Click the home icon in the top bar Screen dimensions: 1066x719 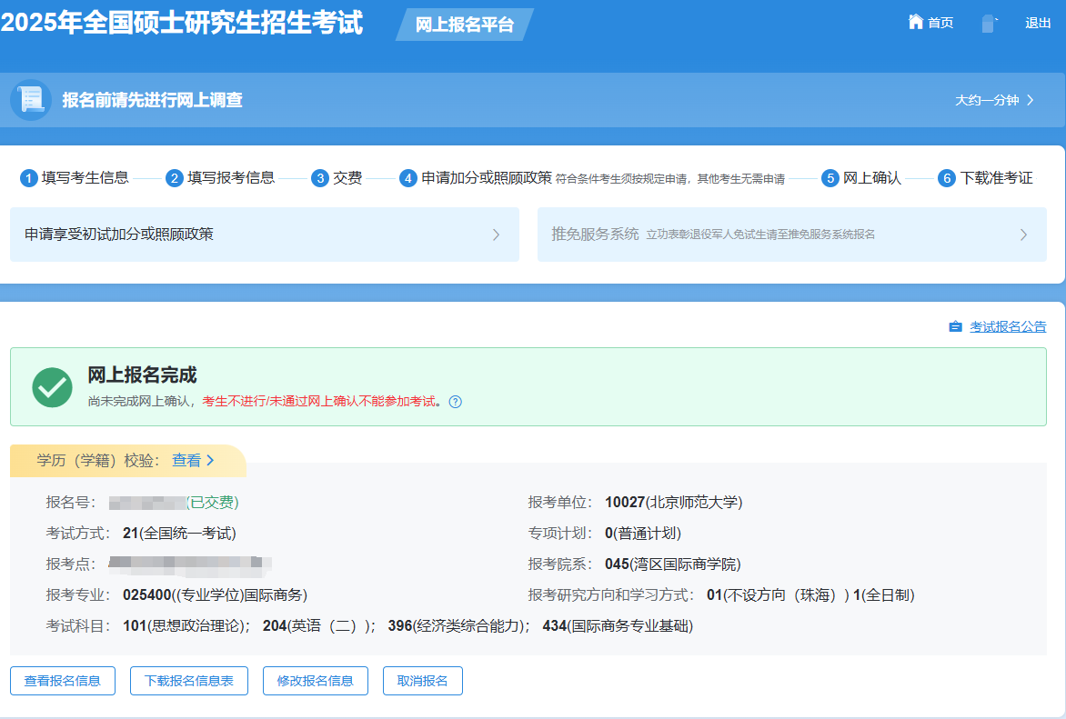tap(915, 22)
